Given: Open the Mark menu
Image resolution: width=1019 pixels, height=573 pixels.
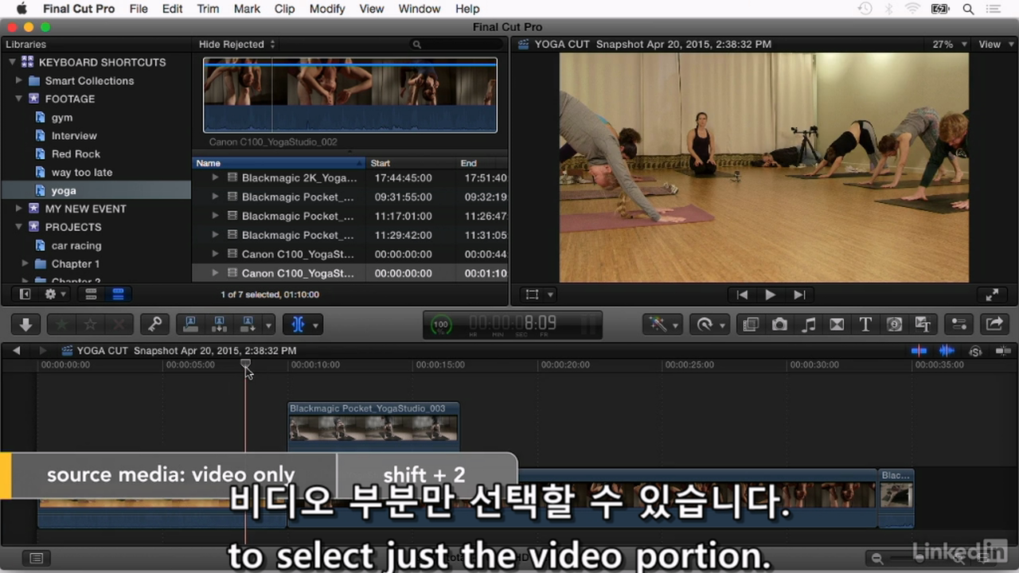Looking at the screenshot, I should click(x=247, y=9).
